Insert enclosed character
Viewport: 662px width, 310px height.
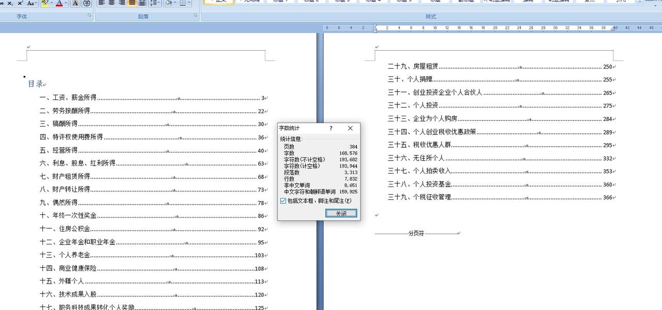(86, 3)
